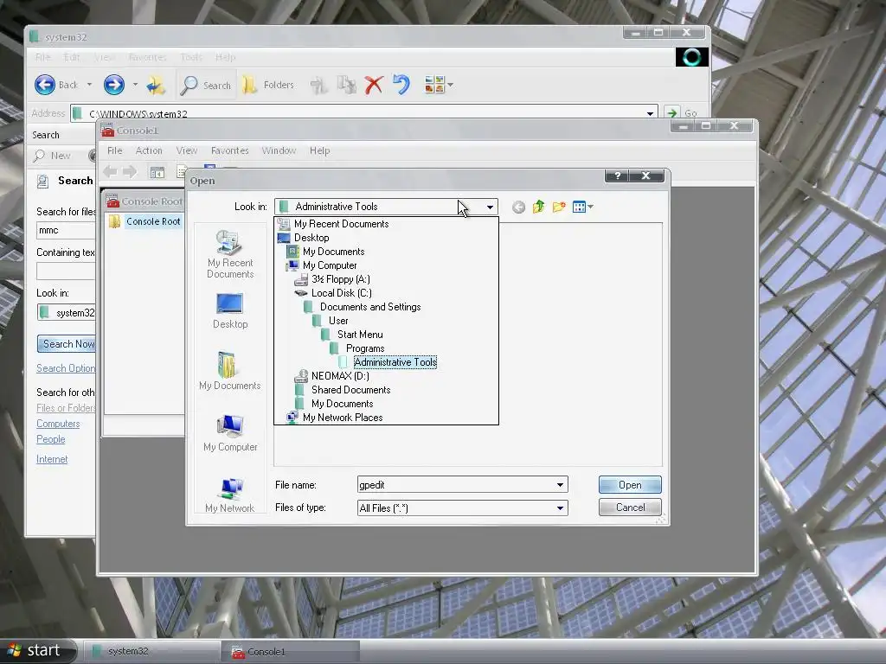886x664 pixels.
Task: Open the Windows Start menu
Action: click(37, 650)
